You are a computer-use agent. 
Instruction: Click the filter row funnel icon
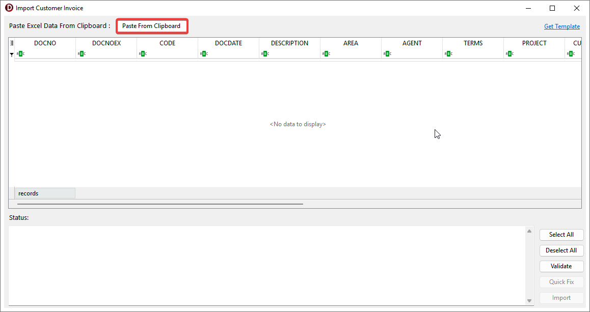coord(12,54)
